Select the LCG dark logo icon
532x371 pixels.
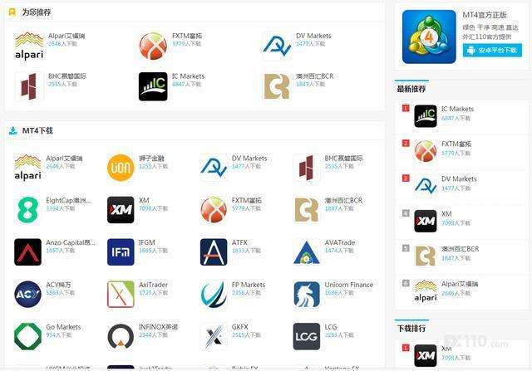[307, 336]
